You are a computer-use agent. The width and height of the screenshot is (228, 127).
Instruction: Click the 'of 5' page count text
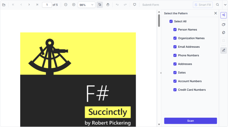coord(55,5)
